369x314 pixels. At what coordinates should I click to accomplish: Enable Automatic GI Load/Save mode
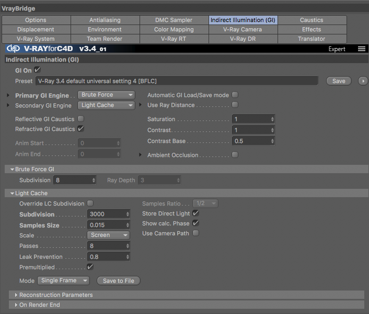pos(235,94)
